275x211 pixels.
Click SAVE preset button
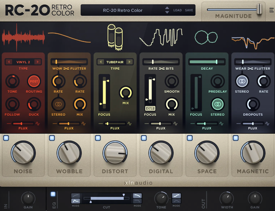pyautogui.click(x=189, y=10)
